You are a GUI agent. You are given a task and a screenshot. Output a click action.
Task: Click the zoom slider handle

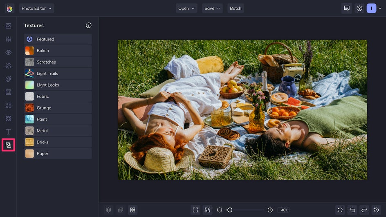click(x=230, y=210)
